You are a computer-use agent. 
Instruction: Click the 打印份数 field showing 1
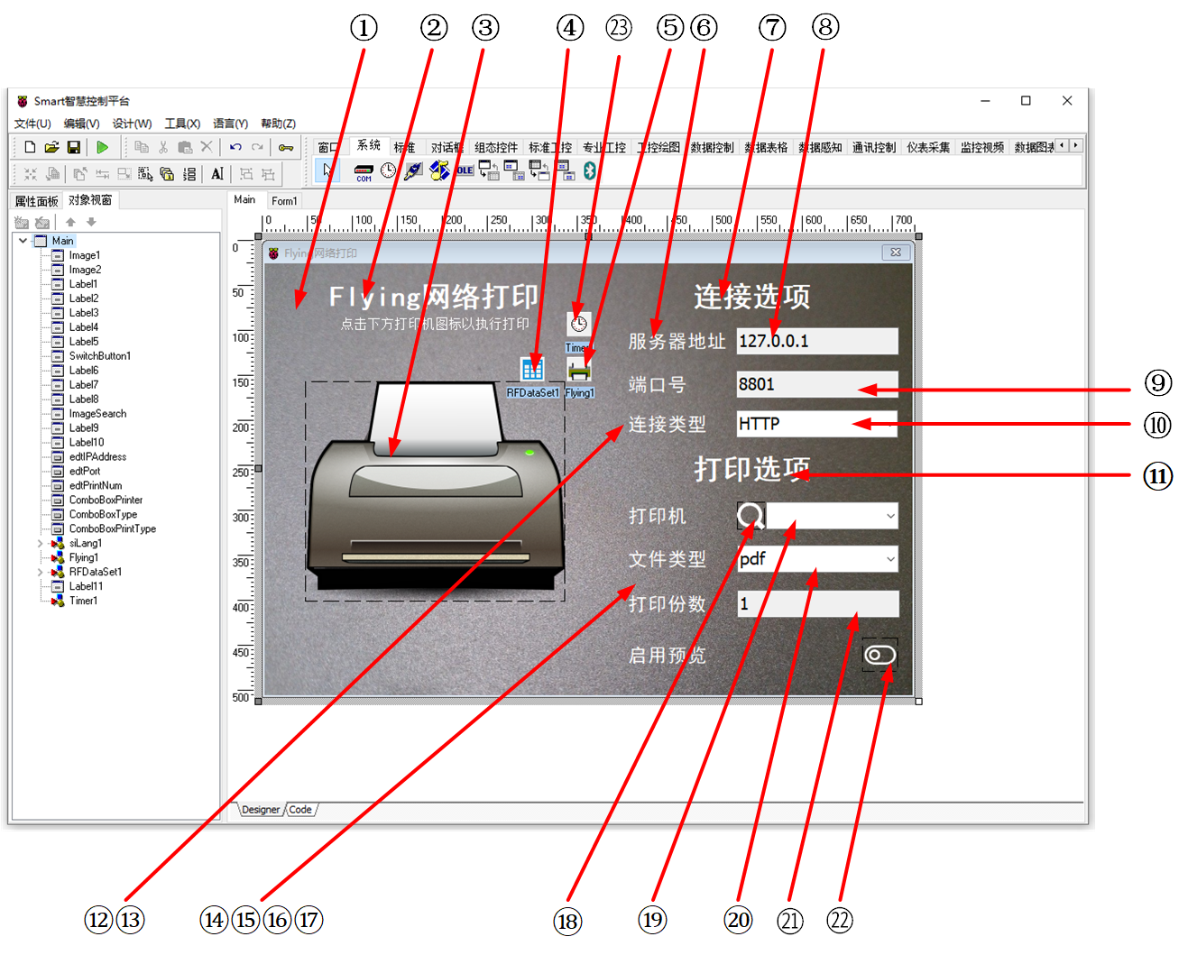tap(817, 603)
